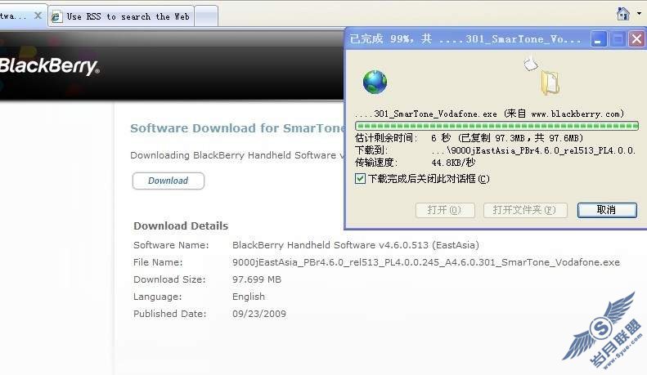This screenshot has height=375, width=647.
Task: Click the Download button on the page
Action: (168, 181)
